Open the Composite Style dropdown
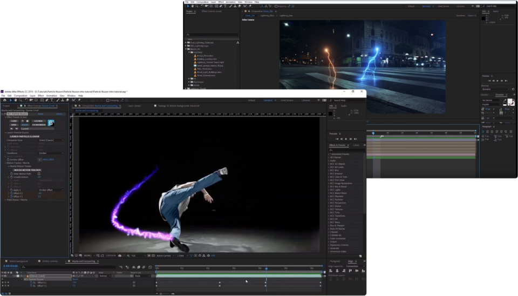 [x=51, y=140]
